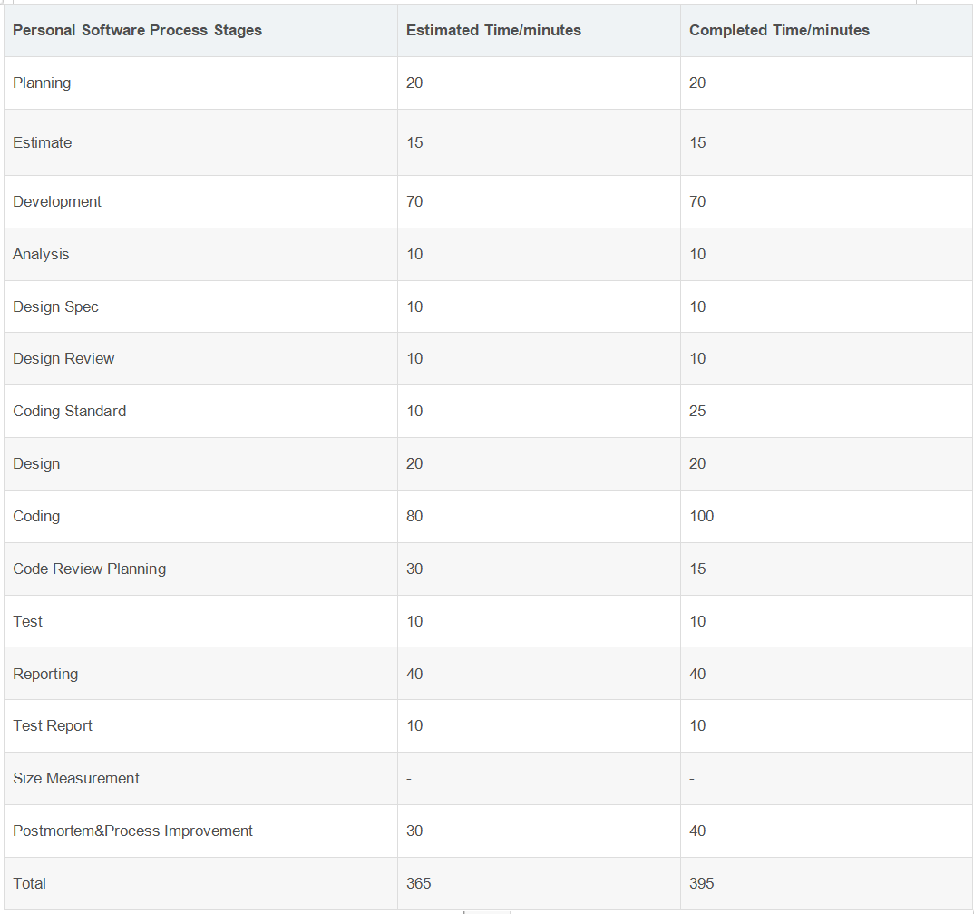Click the 'Personal Software Process Stages' column header

point(137,31)
